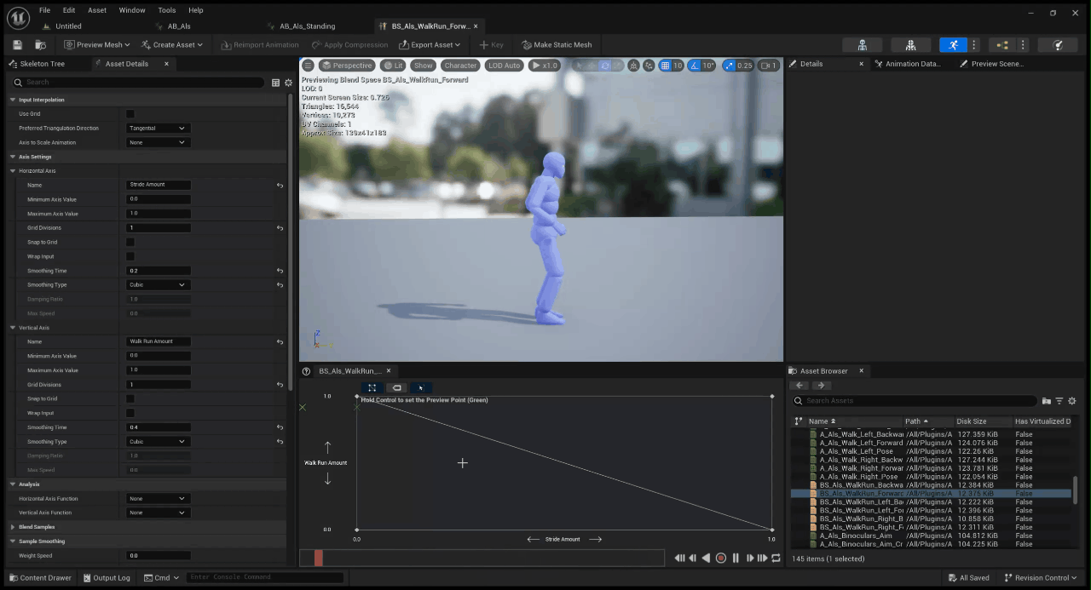Enable Wrap Input for Vertical Axis
Viewport: 1091px width, 590px height.
[130, 413]
